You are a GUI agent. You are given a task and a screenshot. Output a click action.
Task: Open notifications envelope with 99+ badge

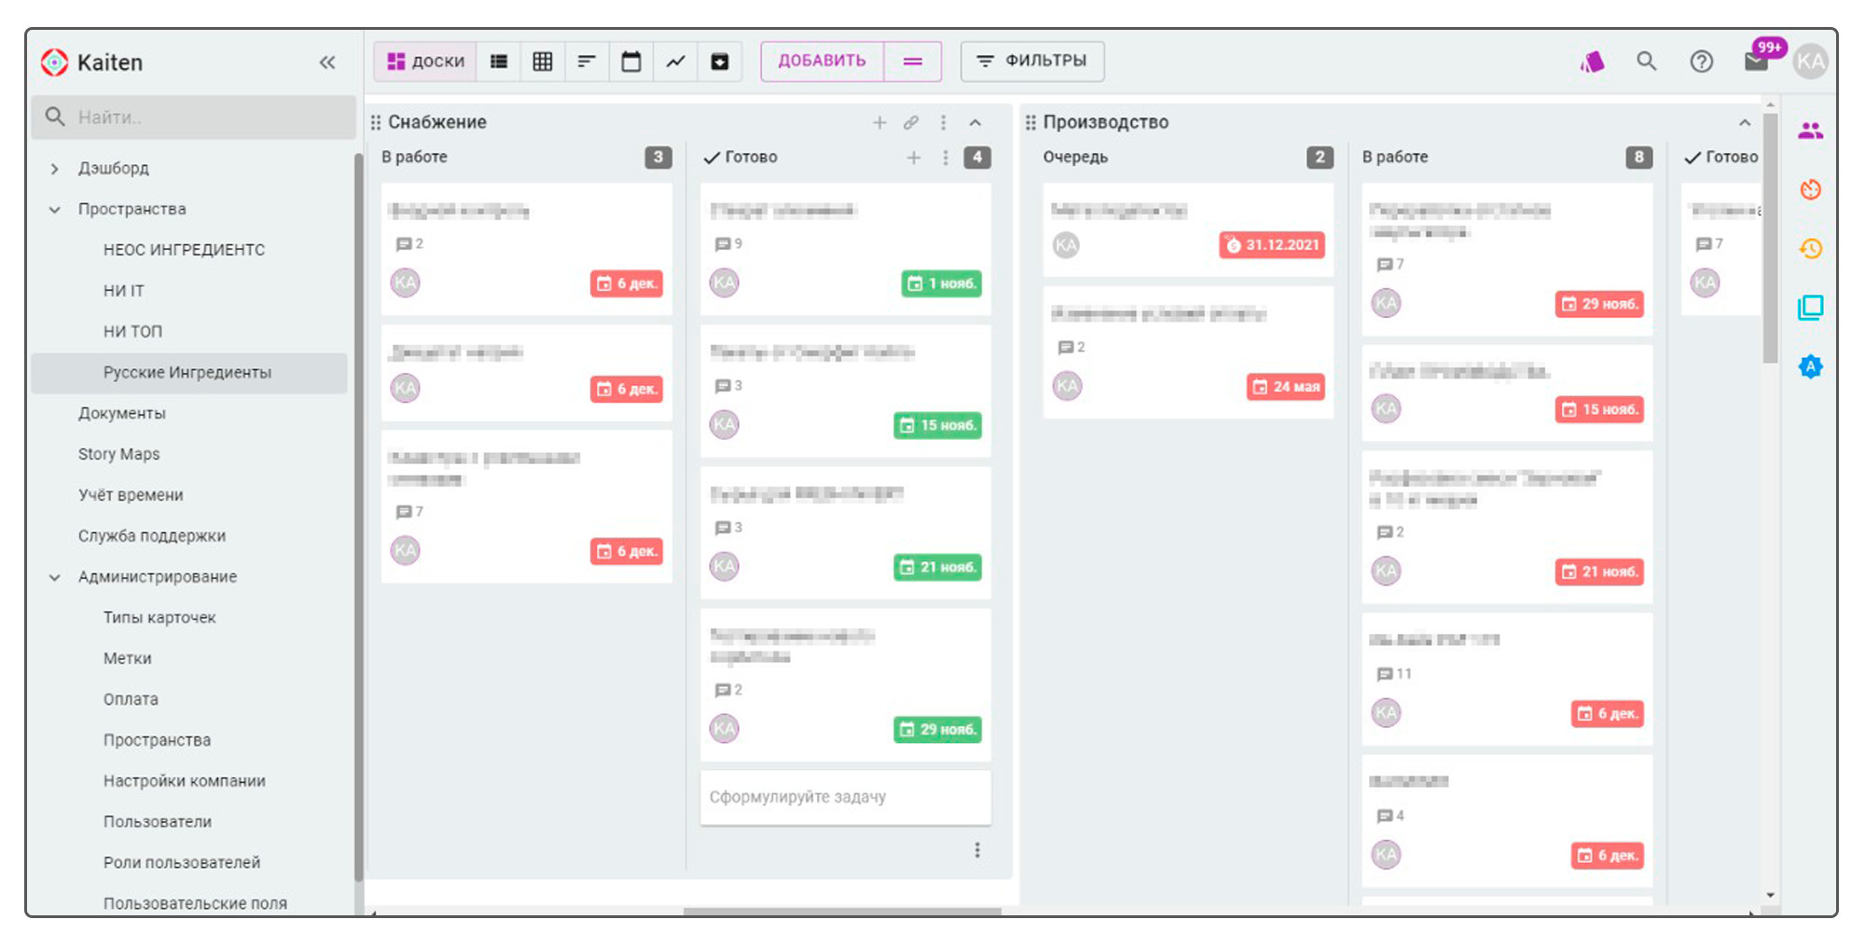(1756, 62)
